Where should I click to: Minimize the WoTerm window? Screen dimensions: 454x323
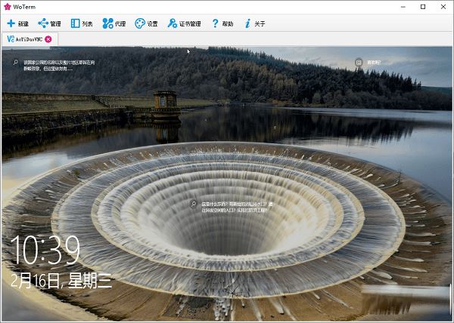click(403, 7)
